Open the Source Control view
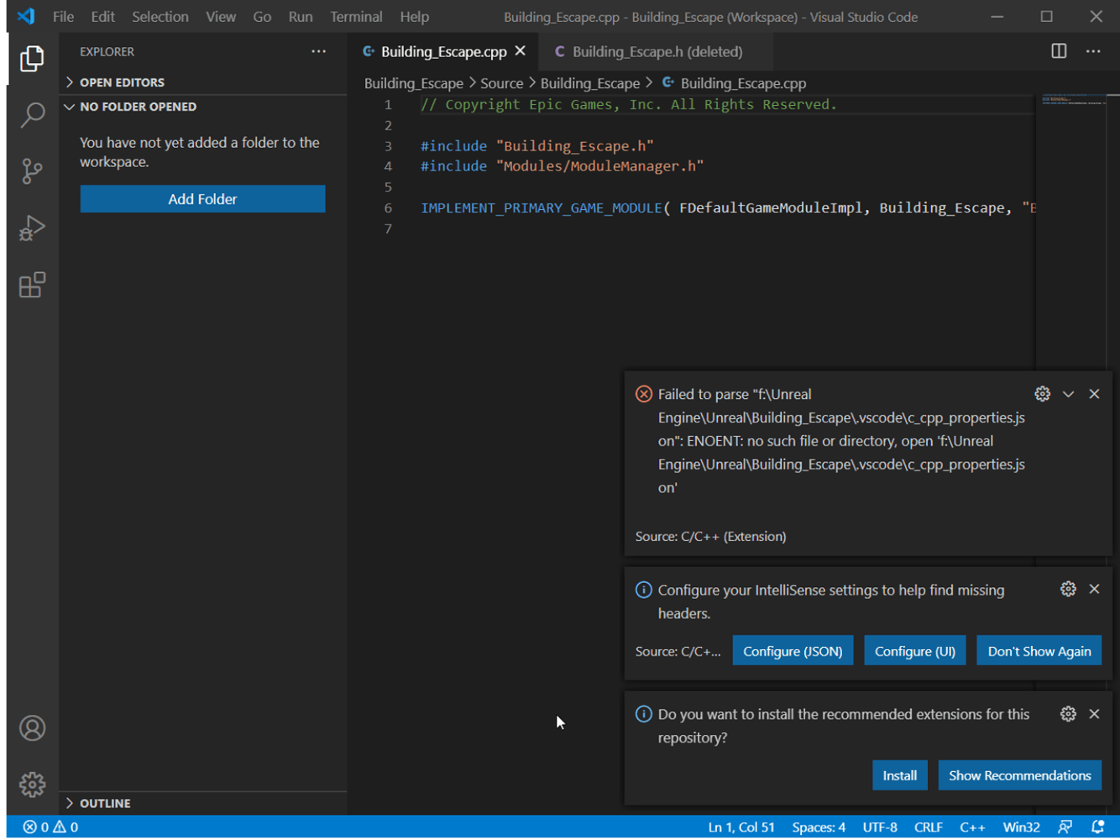This screenshot has height=840, width=1120. click(32, 171)
